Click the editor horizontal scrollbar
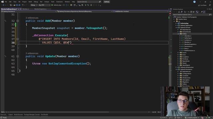Viewport: 213px width, 119px height. [x=59, y=112]
